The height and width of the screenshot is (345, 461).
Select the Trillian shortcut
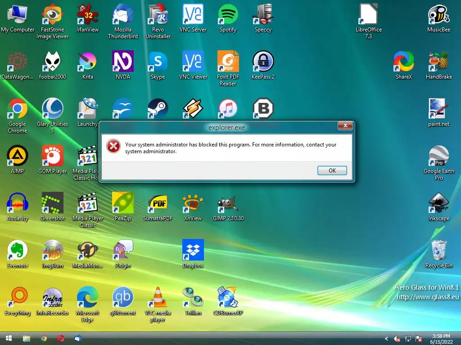193,301
